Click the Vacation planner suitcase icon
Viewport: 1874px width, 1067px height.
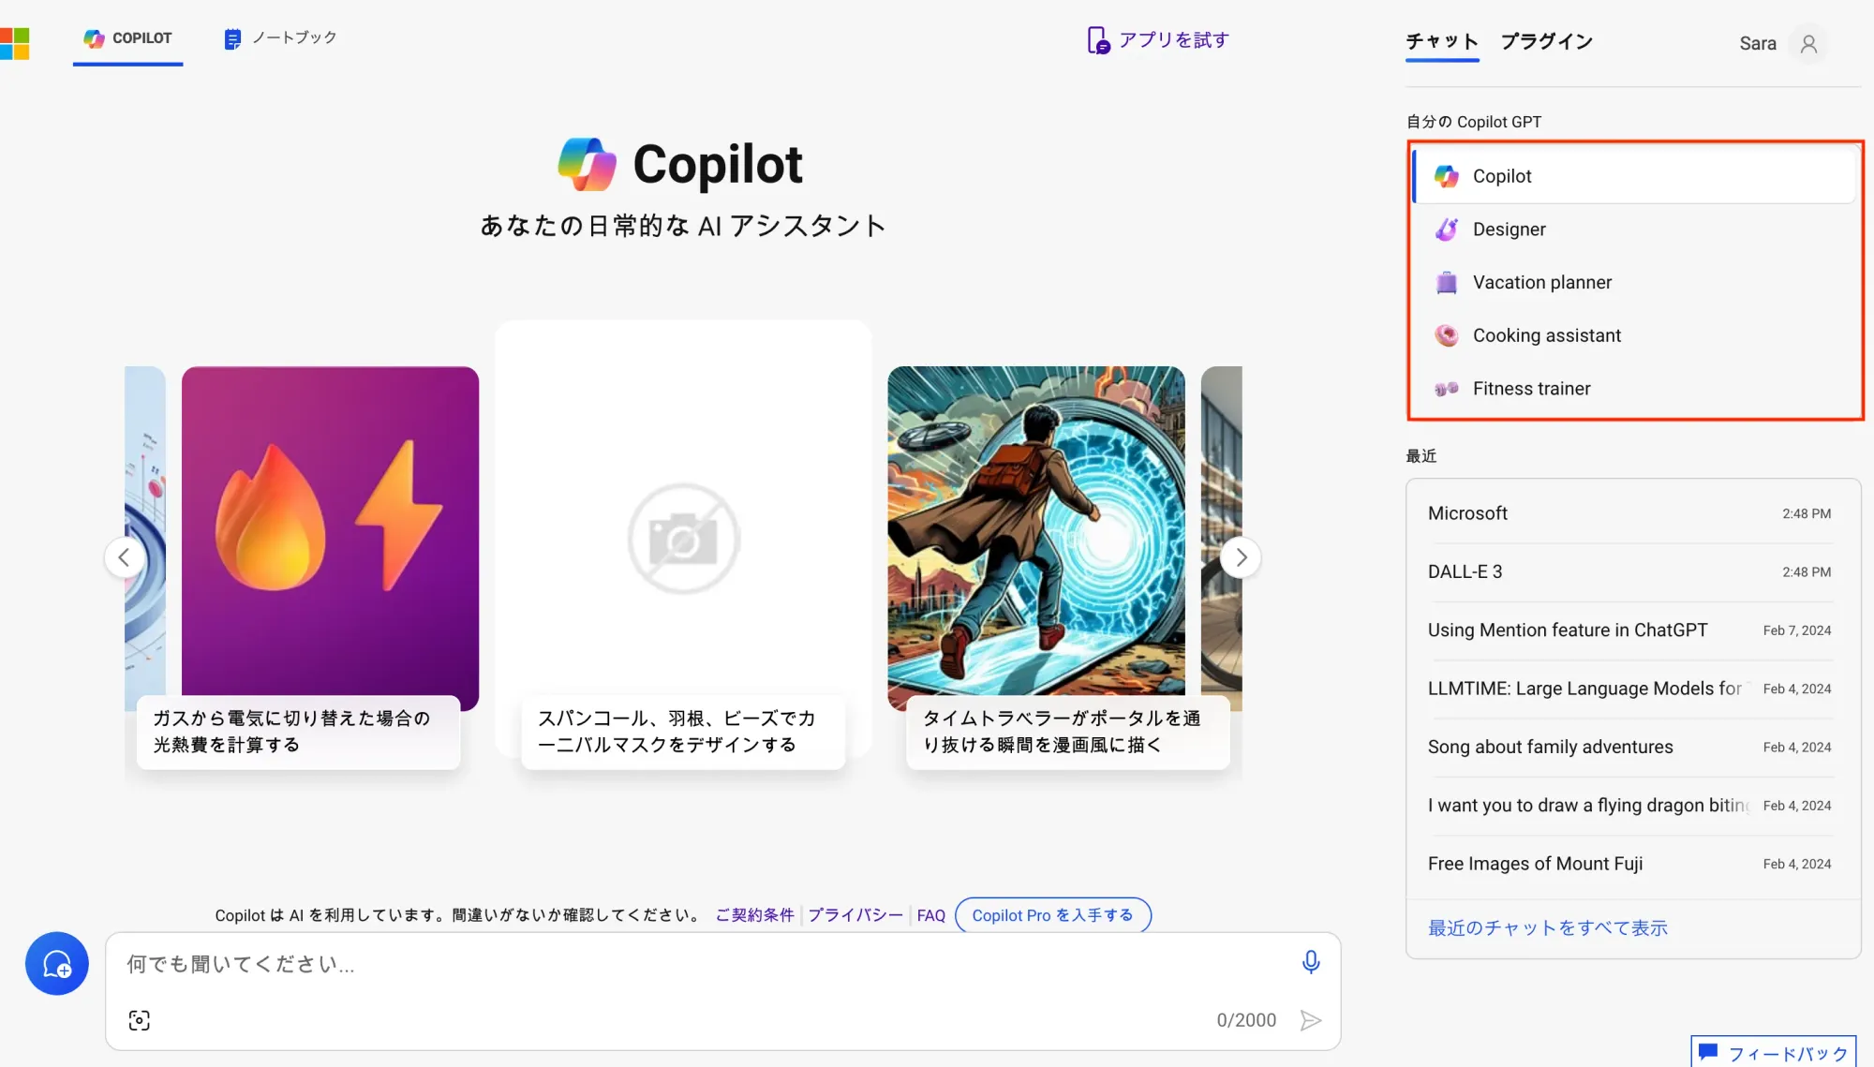click(1447, 282)
